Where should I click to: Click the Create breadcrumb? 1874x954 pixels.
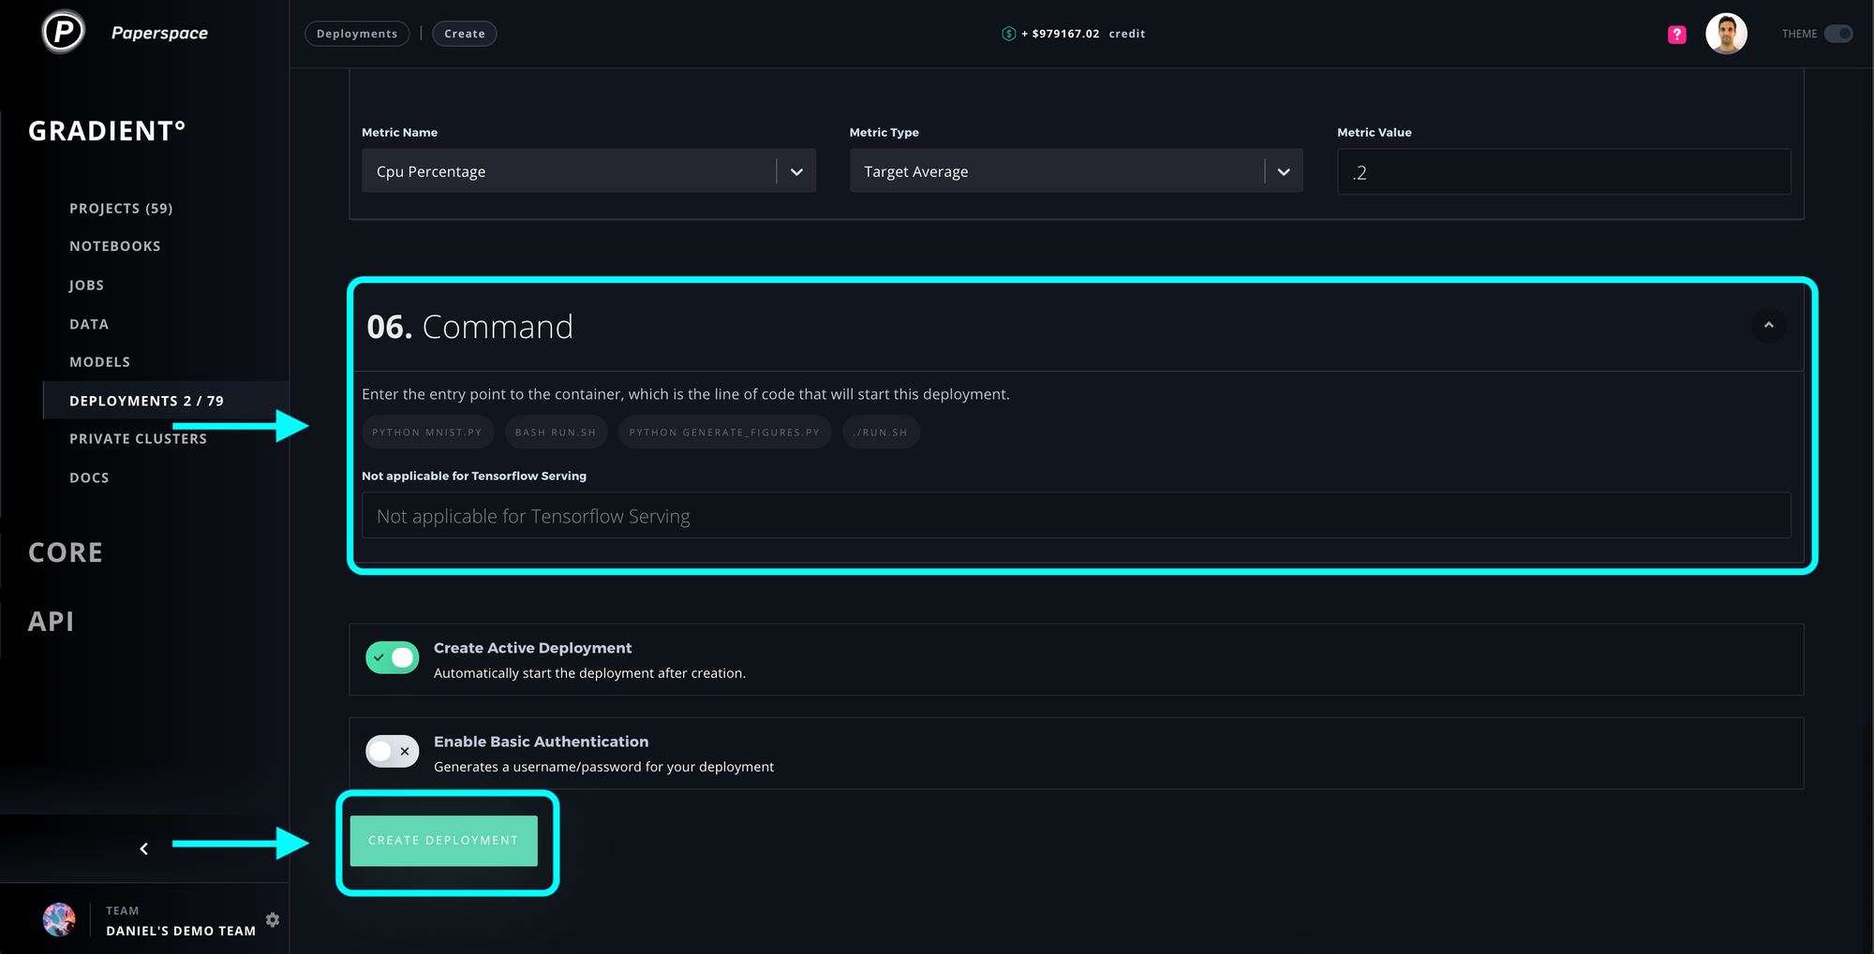tap(465, 34)
